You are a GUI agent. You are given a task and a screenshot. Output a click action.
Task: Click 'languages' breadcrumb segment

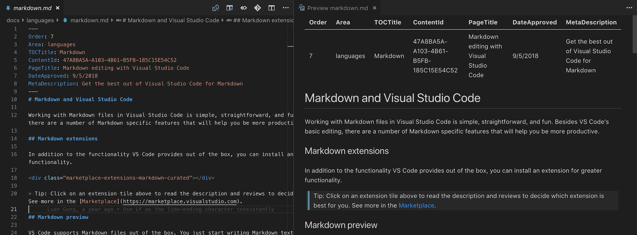40,20
